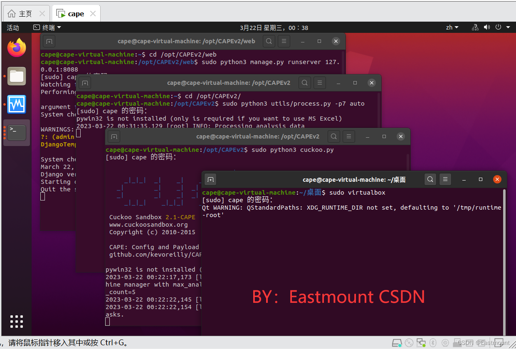The image size is (516, 349).
Task: Add a new tab in the cuckoo.py terminal
Action: coord(114,136)
